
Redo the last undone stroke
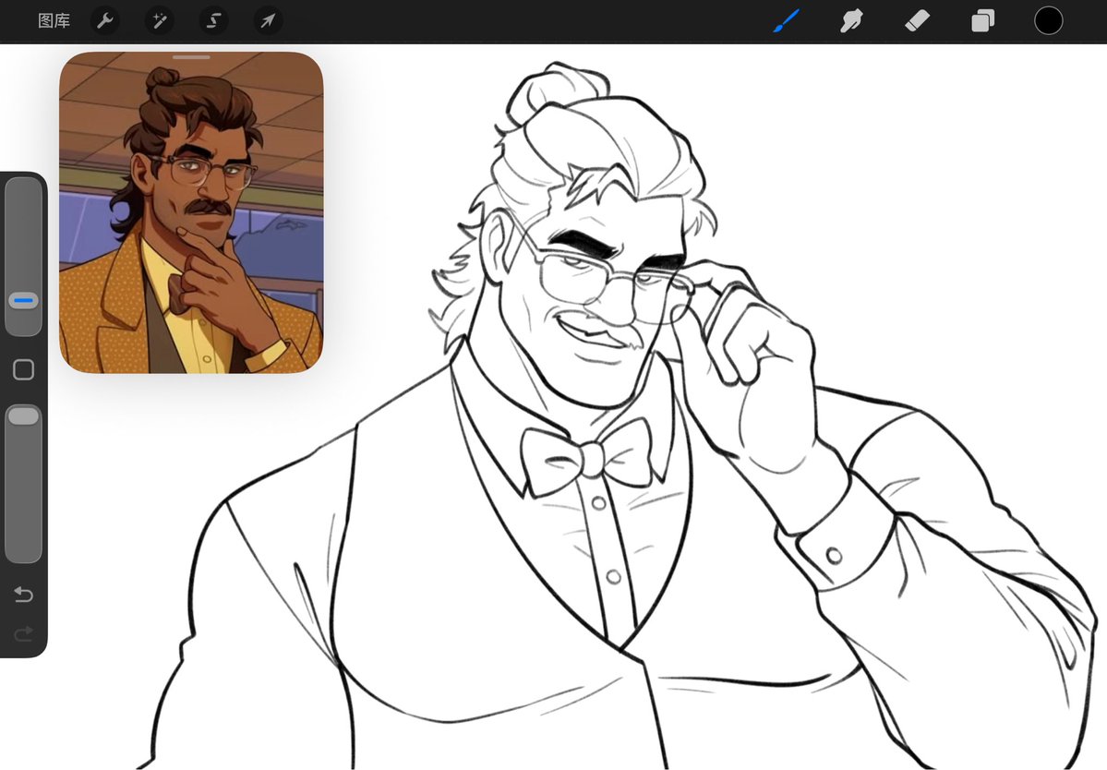click(23, 633)
